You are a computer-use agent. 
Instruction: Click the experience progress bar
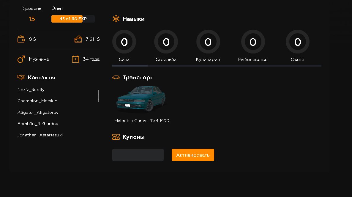pyautogui.click(x=73, y=19)
